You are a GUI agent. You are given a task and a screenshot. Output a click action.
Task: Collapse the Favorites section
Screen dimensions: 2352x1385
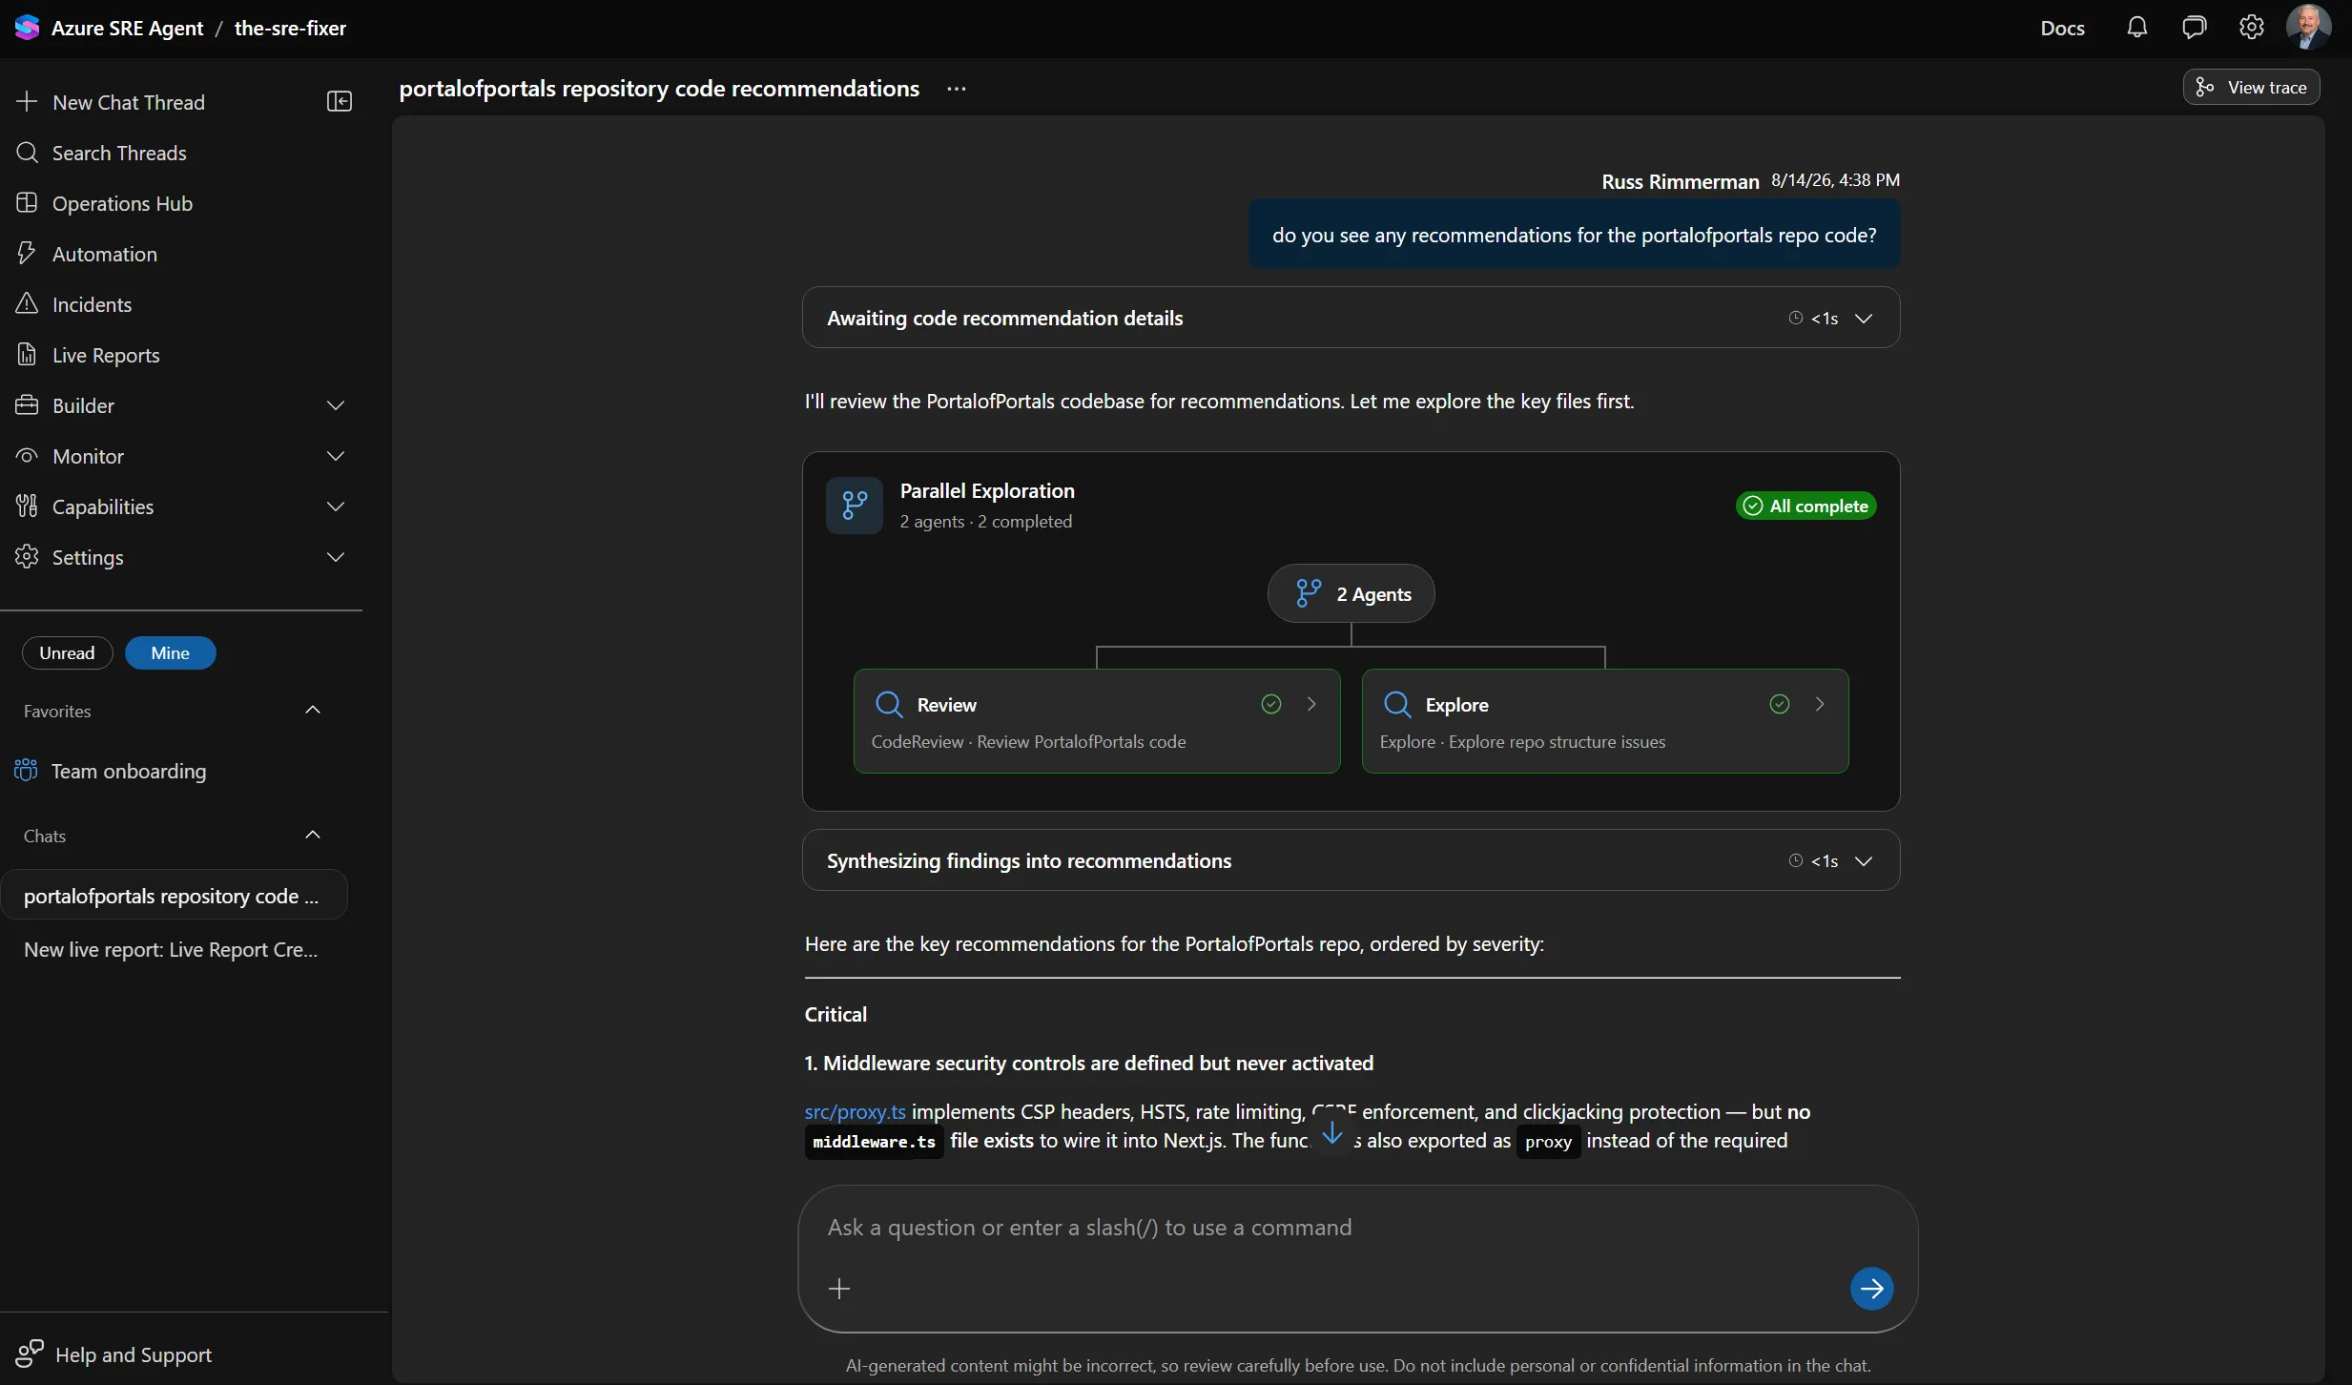tap(313, 711)
